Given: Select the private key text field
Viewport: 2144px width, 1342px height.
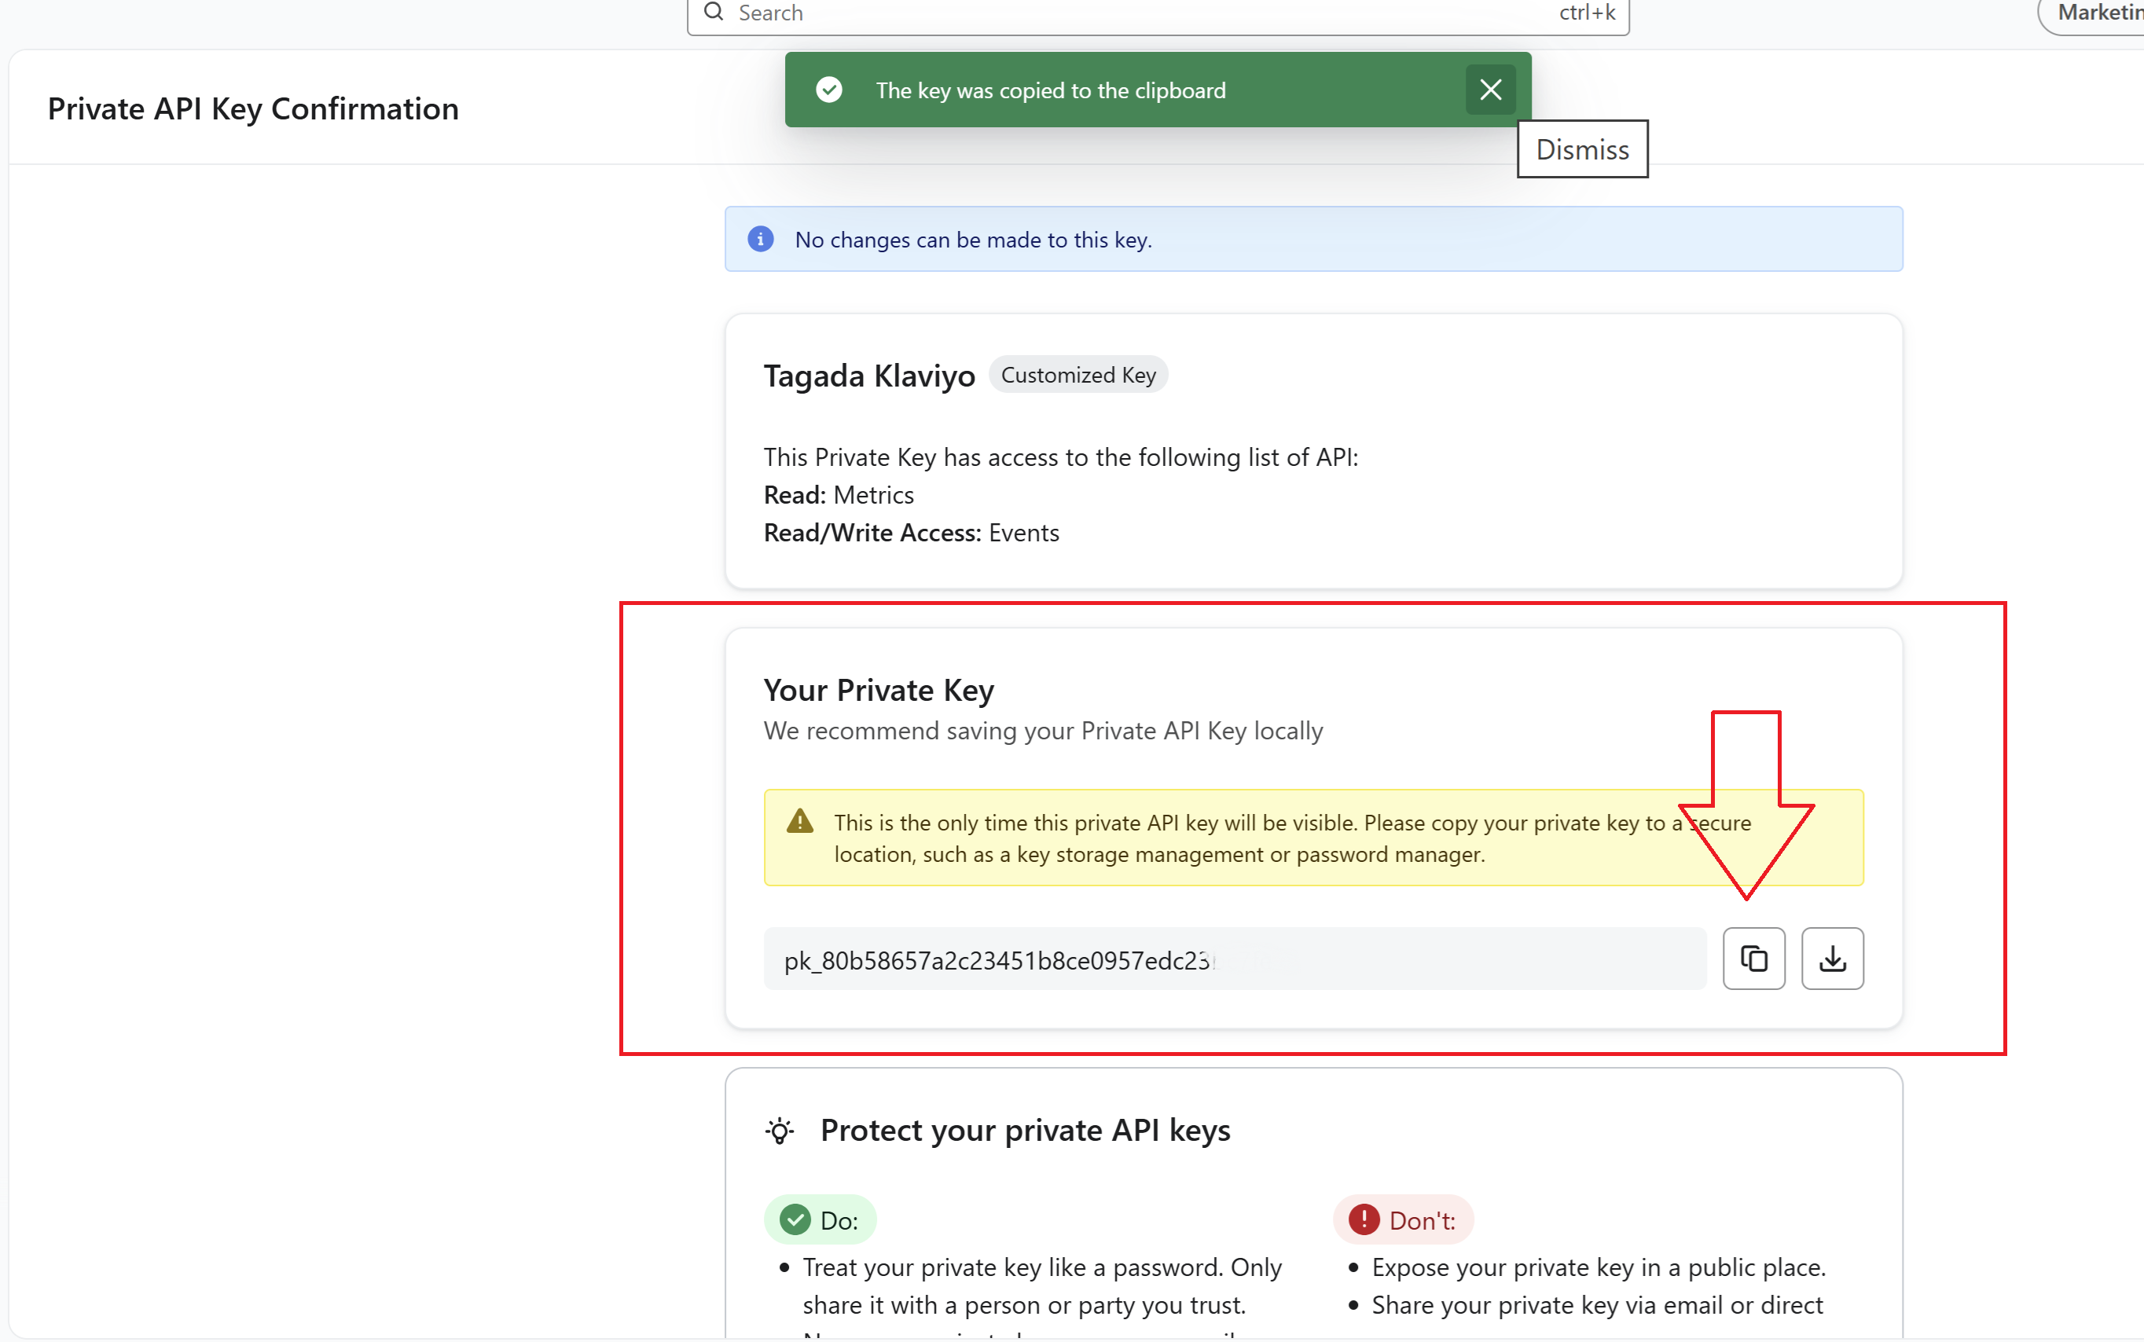Looking at the screenshot, I should pos(1234,959).
